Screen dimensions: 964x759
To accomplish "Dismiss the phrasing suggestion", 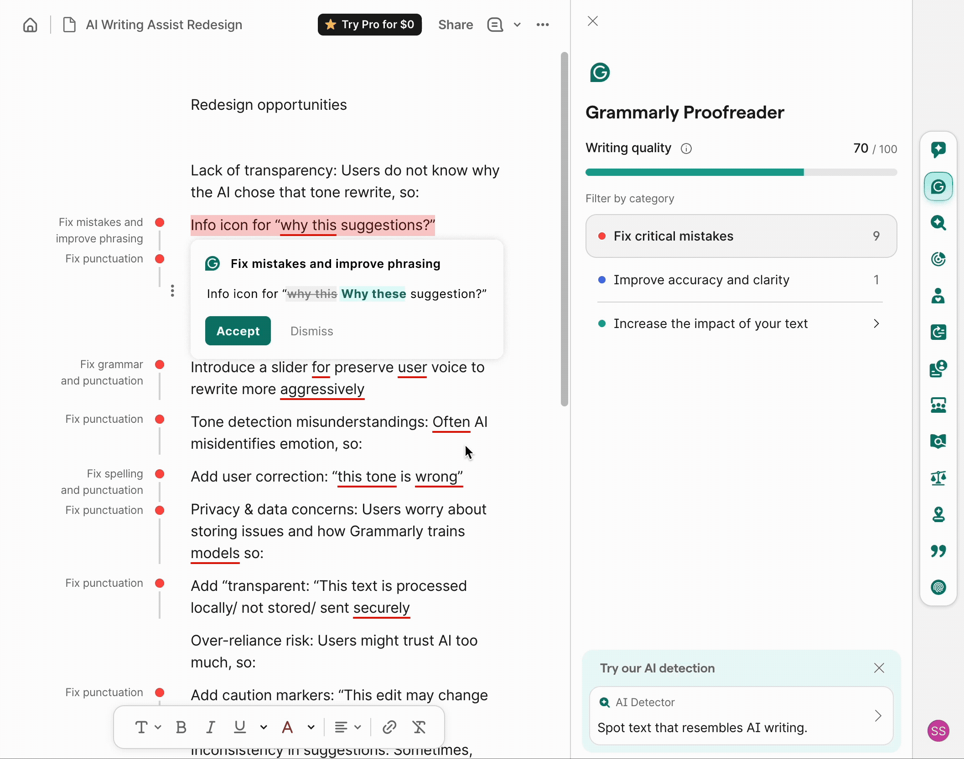I will click(312, 331).
